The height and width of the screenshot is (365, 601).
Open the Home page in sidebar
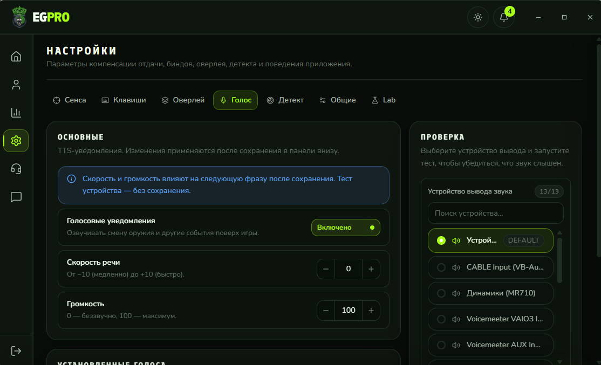16,56
